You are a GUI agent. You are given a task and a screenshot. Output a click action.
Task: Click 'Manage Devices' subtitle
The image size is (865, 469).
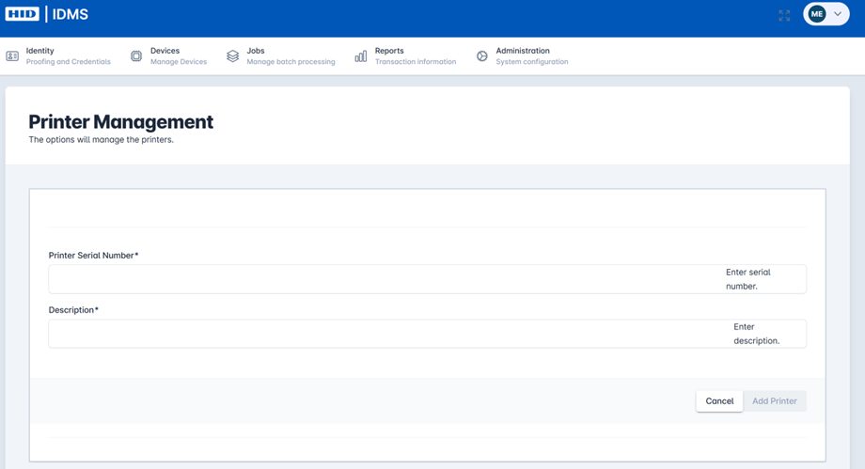click(179, 62)
